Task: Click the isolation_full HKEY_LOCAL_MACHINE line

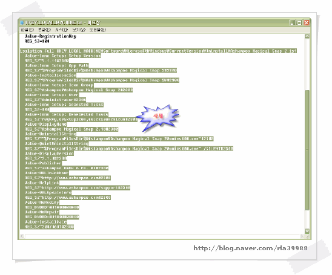Action: pyautogui.click(x=158, y=51)
